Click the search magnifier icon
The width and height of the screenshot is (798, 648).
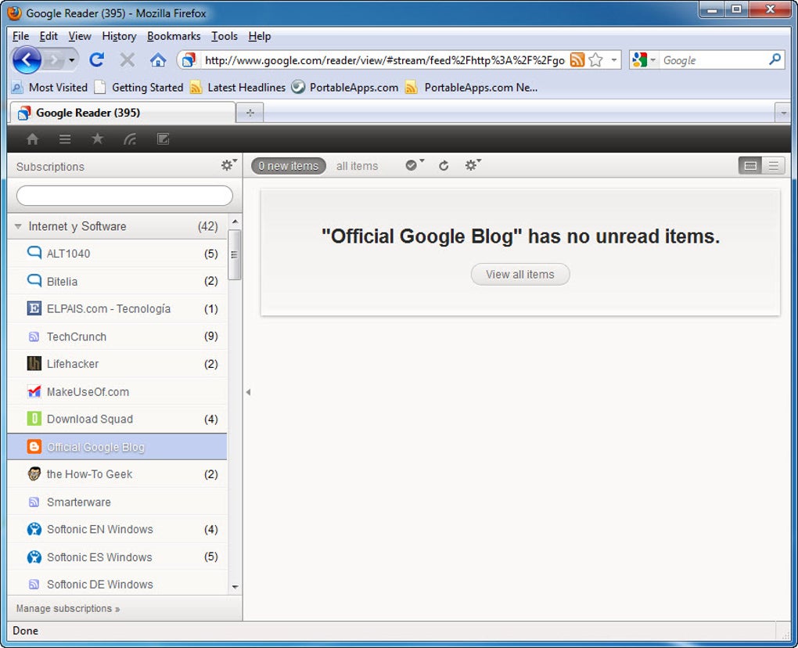(x=775, y=59)
